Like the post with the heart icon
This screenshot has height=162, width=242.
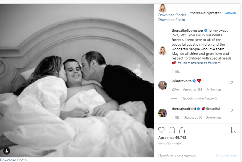[161, 130]
